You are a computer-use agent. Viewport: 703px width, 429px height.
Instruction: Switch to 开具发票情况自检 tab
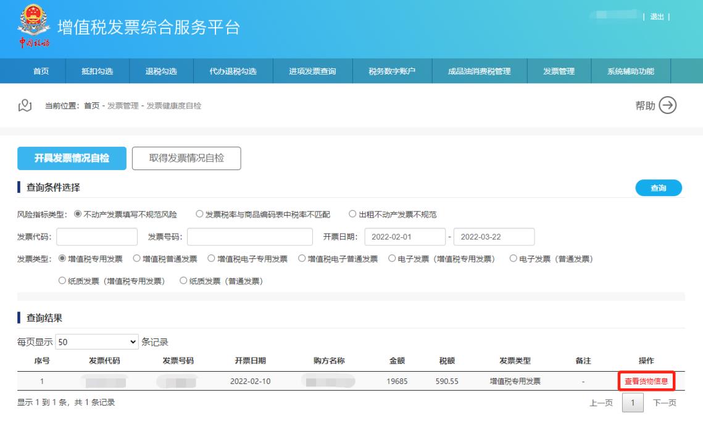[72, 158]
